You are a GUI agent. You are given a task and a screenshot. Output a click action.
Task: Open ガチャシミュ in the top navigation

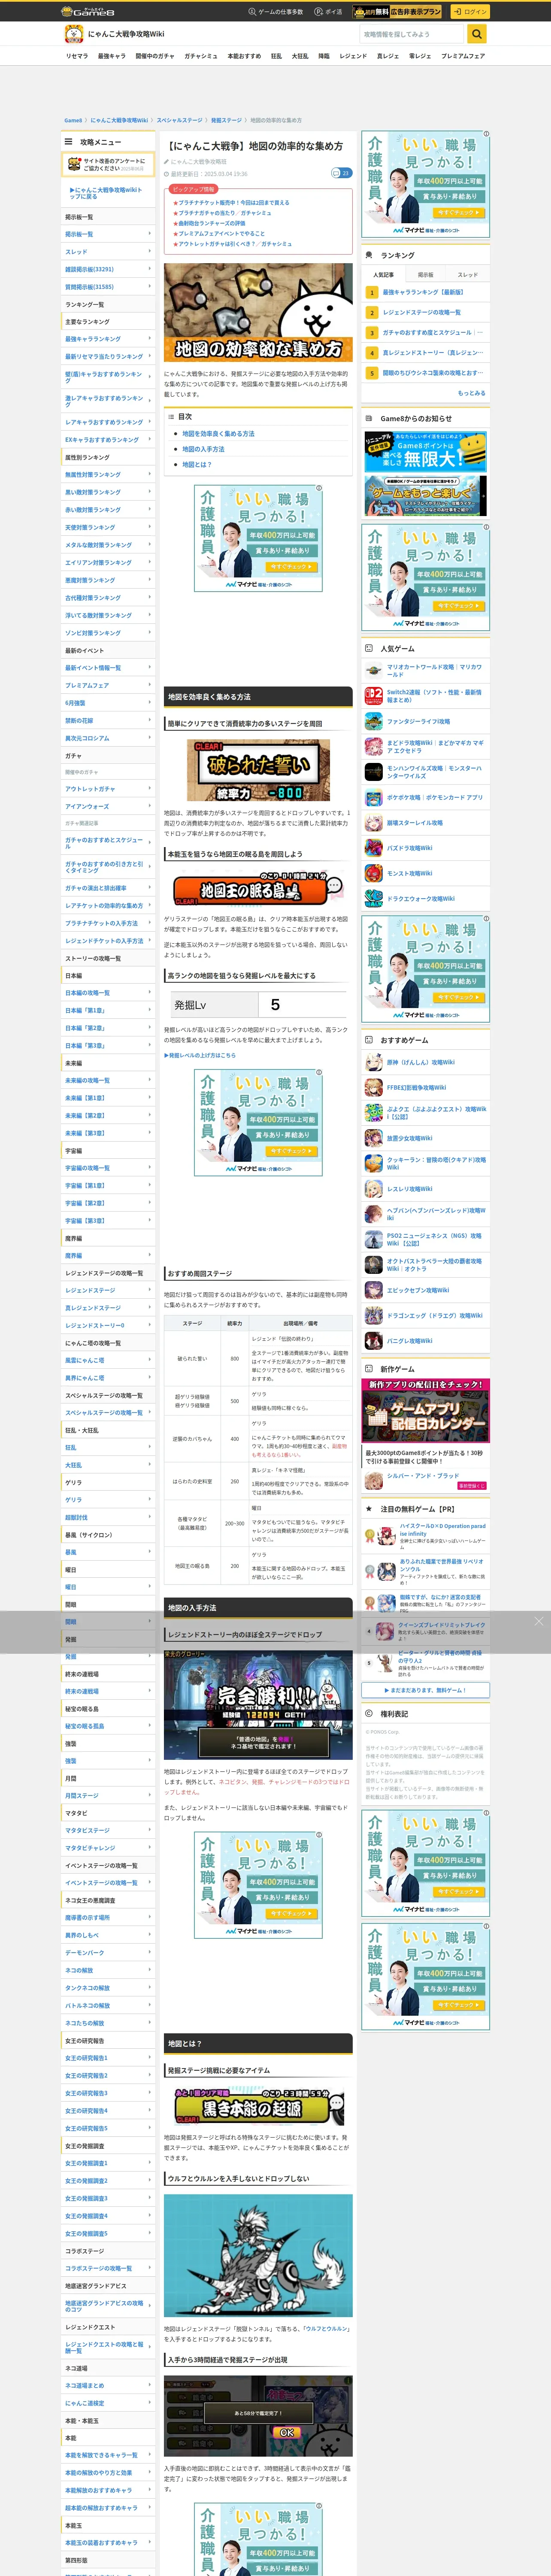coord(200,56)
